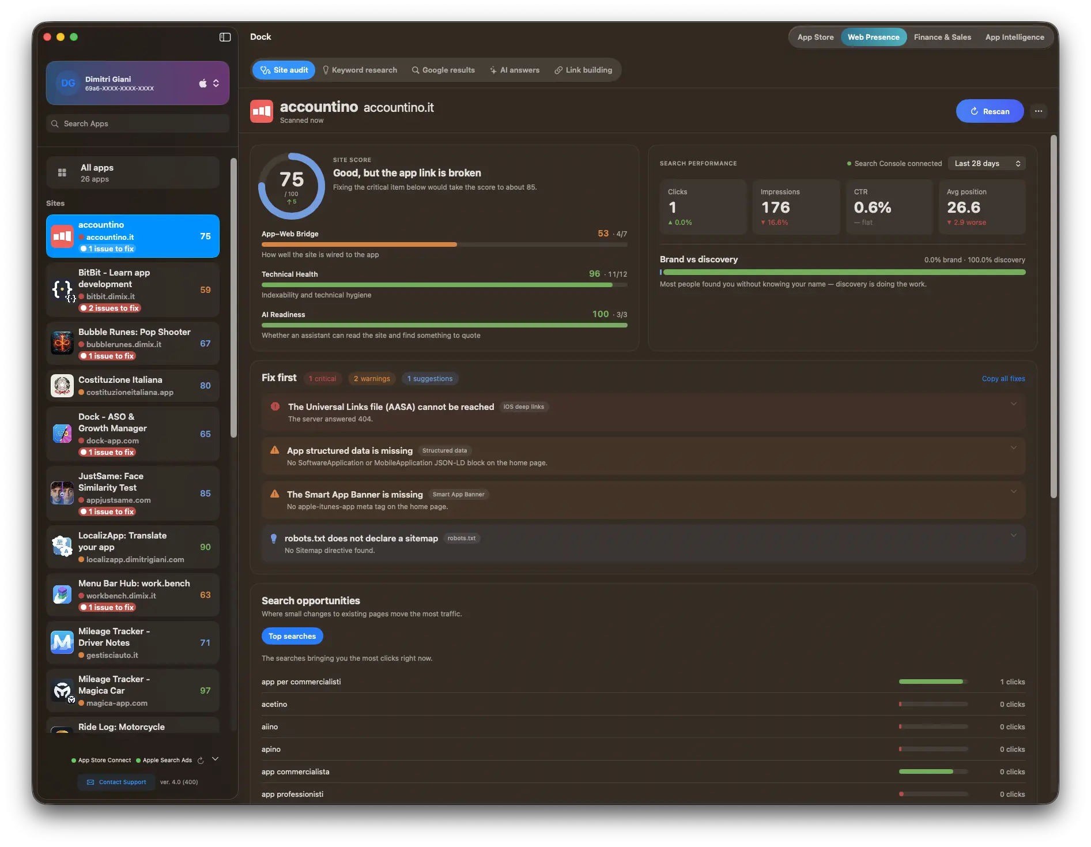Click the Menu Bar Hub app icon

coord(62,594)
